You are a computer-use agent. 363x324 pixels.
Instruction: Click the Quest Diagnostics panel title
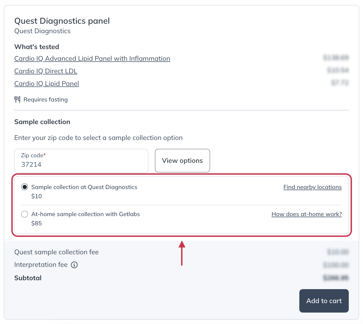[x=62, y=21]
